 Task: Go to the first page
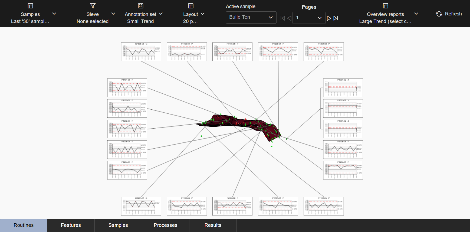pyautogui.click(x=282, y=18)
